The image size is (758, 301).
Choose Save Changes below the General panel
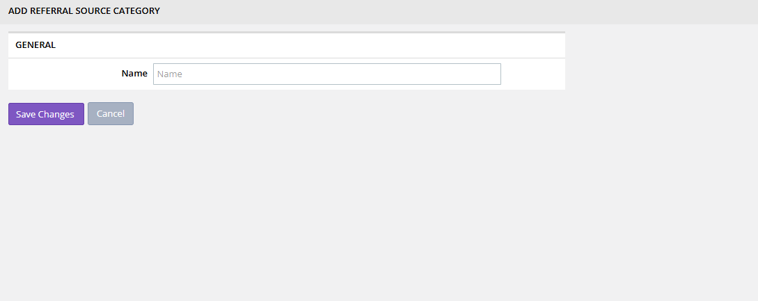(46, 114)
